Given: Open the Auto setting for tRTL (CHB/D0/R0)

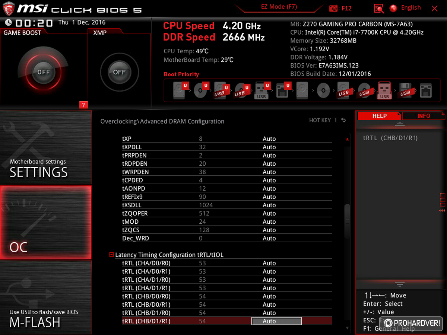Looking at the screenshot, I should coord(269,296).
